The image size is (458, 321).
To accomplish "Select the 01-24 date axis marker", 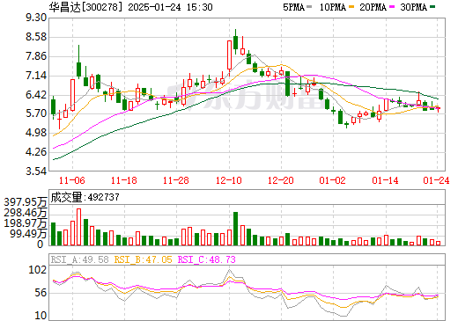I will [x=437, y=180].
